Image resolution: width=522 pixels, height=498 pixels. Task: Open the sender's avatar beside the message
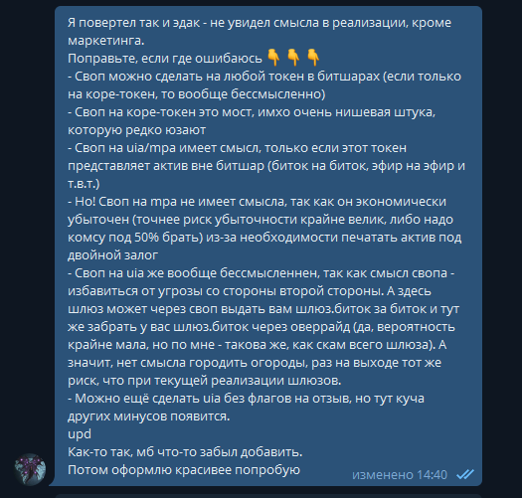click(30, 469)
